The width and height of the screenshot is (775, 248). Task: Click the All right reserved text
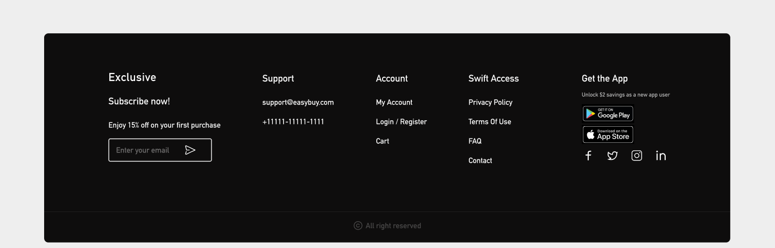pos(393,226)
